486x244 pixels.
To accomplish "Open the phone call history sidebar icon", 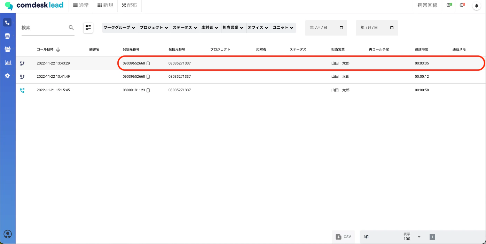I will click(x=7, y=23).
